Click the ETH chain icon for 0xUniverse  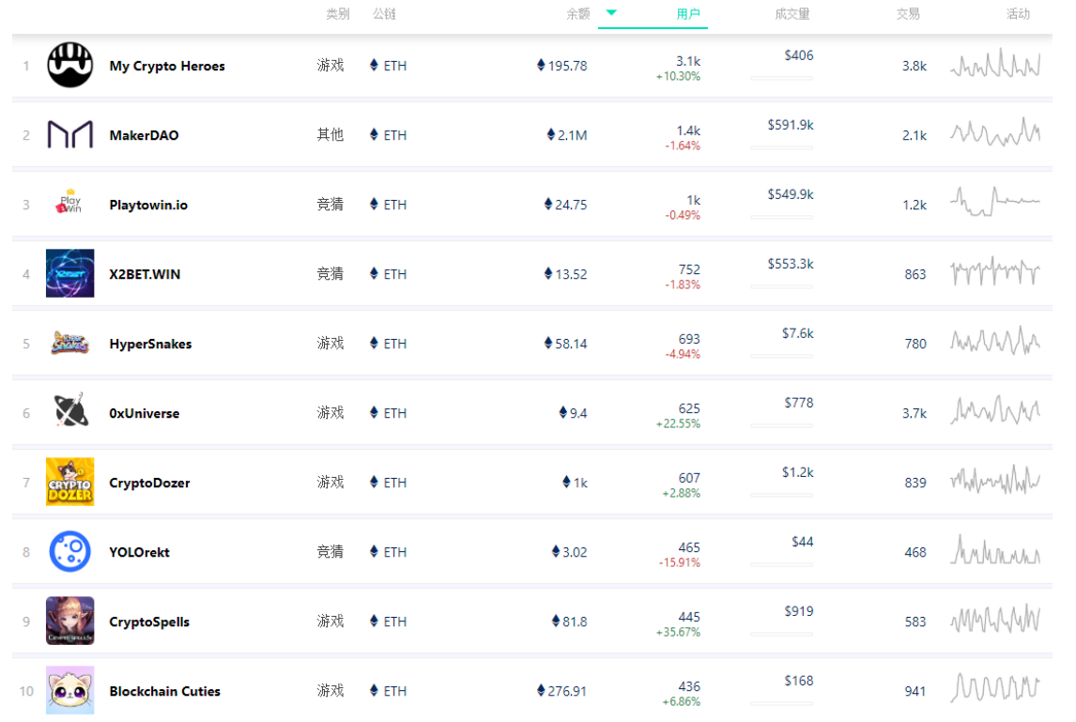coord(374,412)
